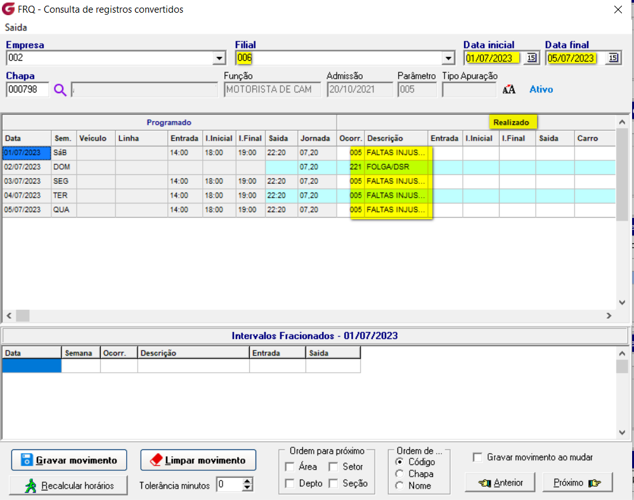The width and height of the screenshot is (634, 500).
Task: Select the 01/07/2023 date cell
Action: point(27,153)
